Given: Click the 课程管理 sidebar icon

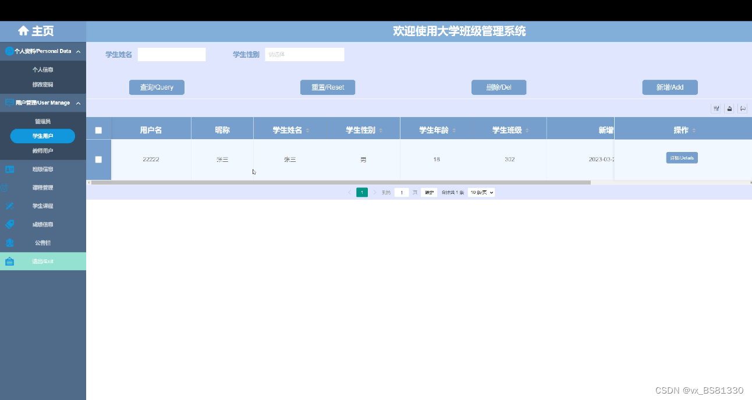Looking at the screenshot, I should point(5,187).
